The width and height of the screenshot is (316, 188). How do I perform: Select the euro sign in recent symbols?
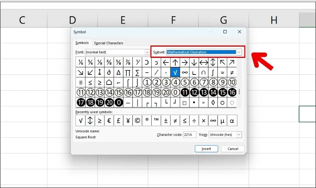pos(109,120)
